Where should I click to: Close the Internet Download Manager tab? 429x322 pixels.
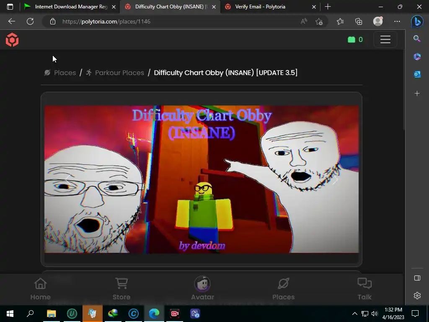(x=114, y=7)
